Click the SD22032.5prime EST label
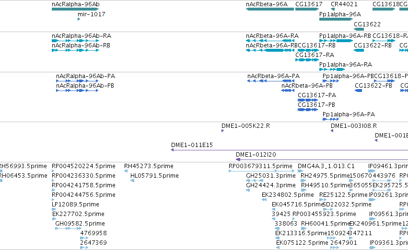 347,204
